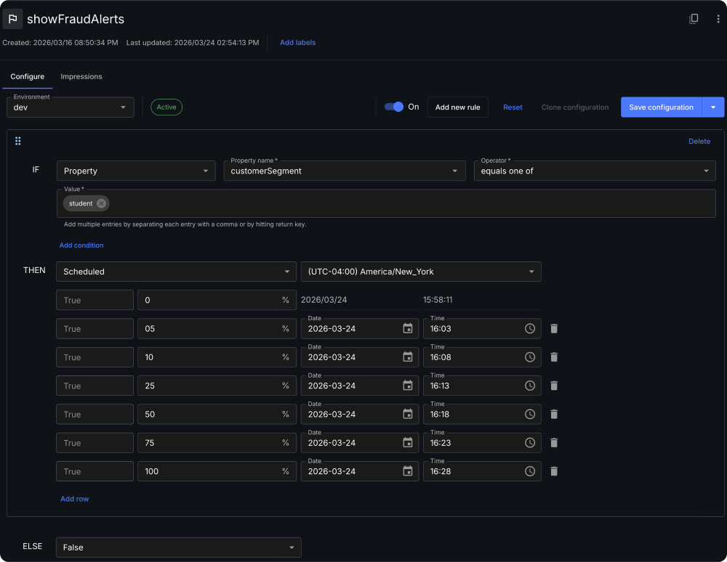Click the copy icon in the header
This screenshot has height=562, width=727.
pos(694,19)
